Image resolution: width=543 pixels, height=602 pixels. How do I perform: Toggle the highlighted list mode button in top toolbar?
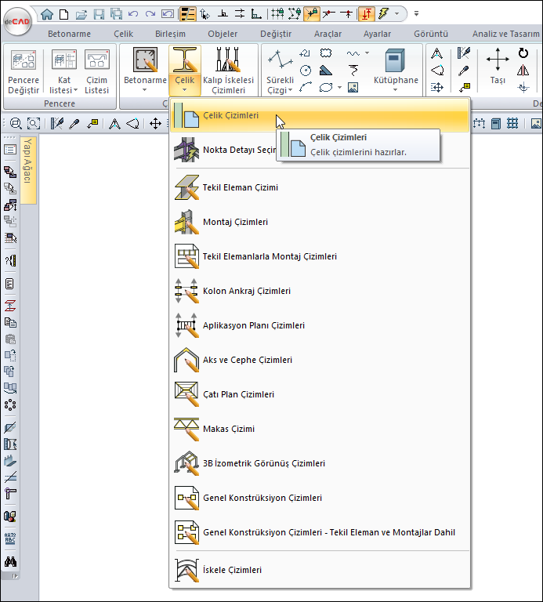(188, 13)
